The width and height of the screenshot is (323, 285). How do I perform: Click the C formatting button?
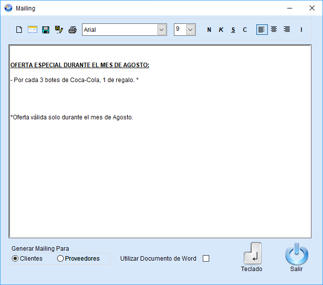[244, 30]
